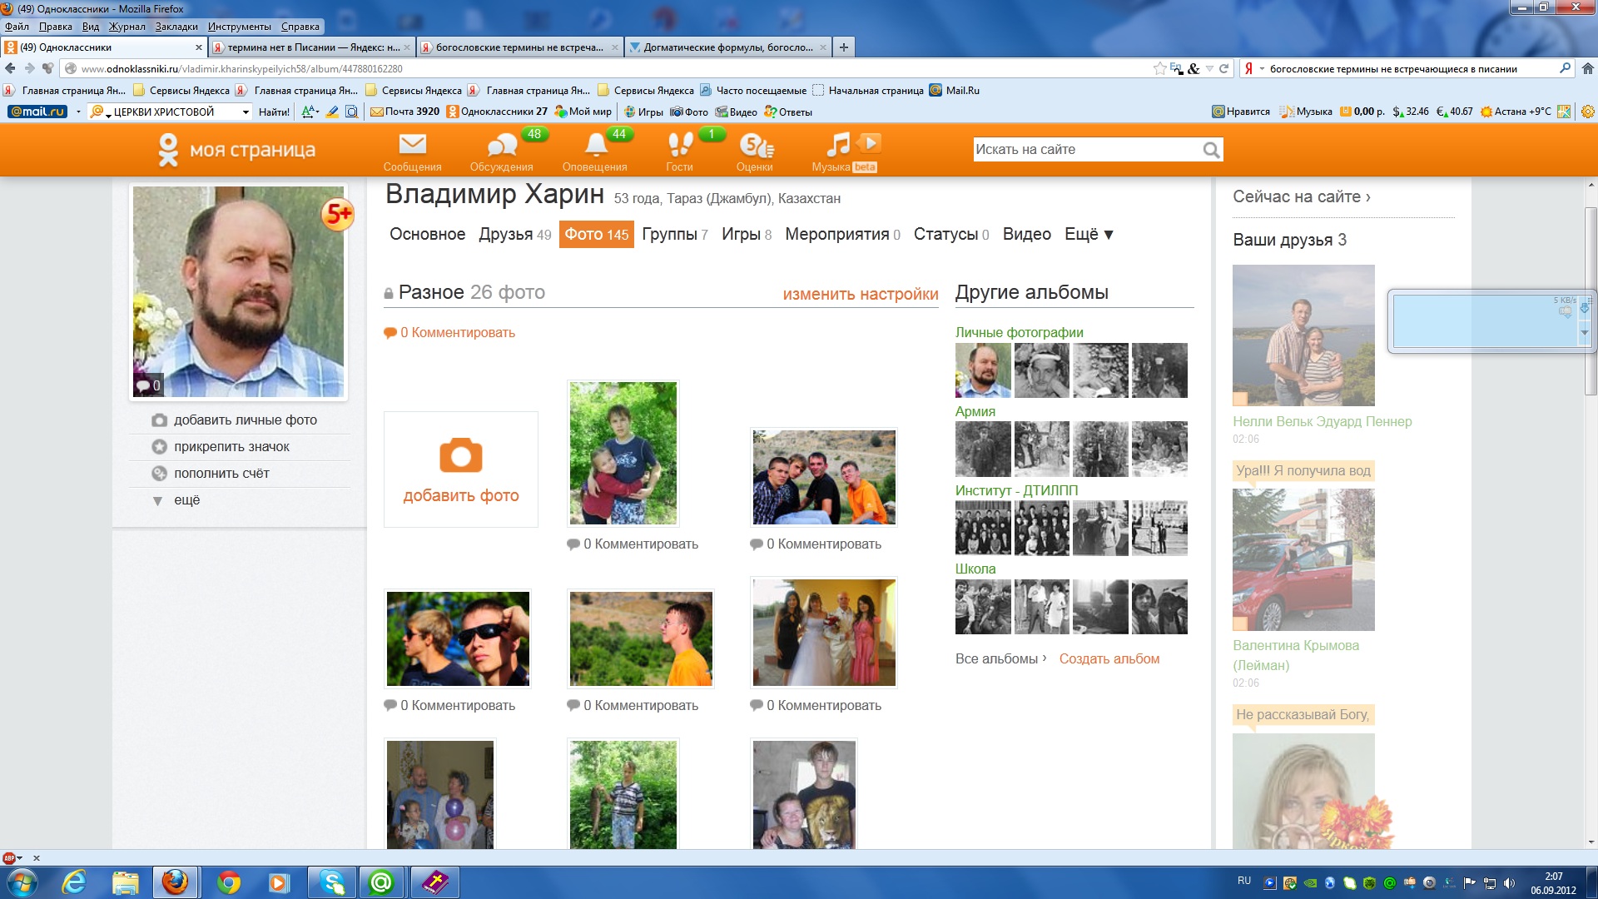Image resolution: width=1598 pixels, height=899 pixels.
Task: Open the Сообщения messages envelope icon
Action: (412, 146)
